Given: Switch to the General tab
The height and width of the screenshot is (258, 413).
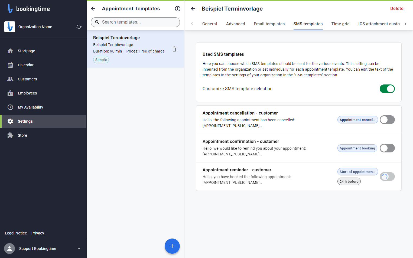Looking at the screenshot, I should click(210, 24).
